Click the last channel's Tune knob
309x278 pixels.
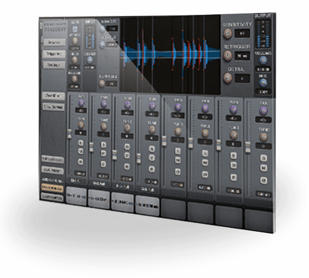pos(263,137)
